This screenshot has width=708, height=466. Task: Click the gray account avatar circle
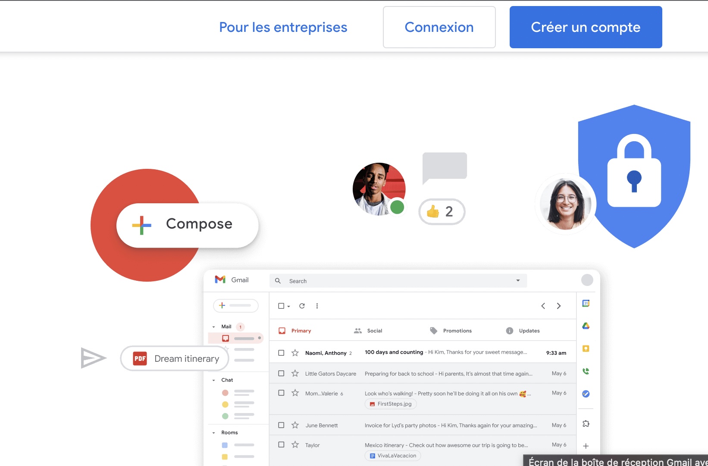(x=587, y=280)
